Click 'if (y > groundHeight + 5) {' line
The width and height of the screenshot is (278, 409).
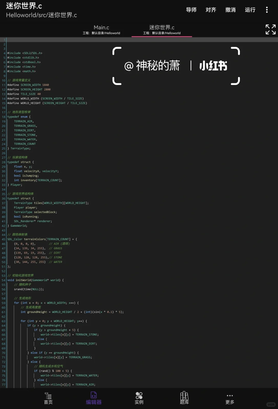point(56,330)
